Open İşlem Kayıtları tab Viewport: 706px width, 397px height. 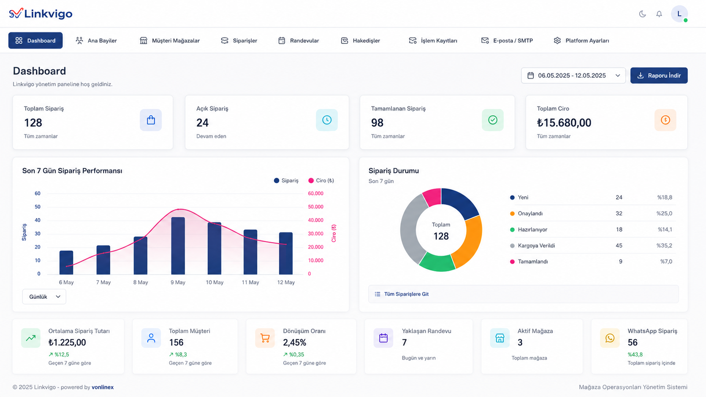pyautogui.click(x=433, y=41)
